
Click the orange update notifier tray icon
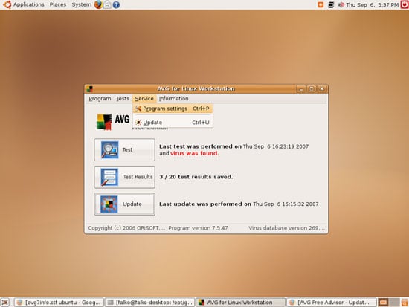(x=321, y=4)
